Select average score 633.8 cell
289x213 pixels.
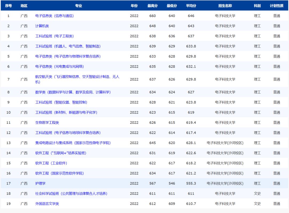(191, 46)
